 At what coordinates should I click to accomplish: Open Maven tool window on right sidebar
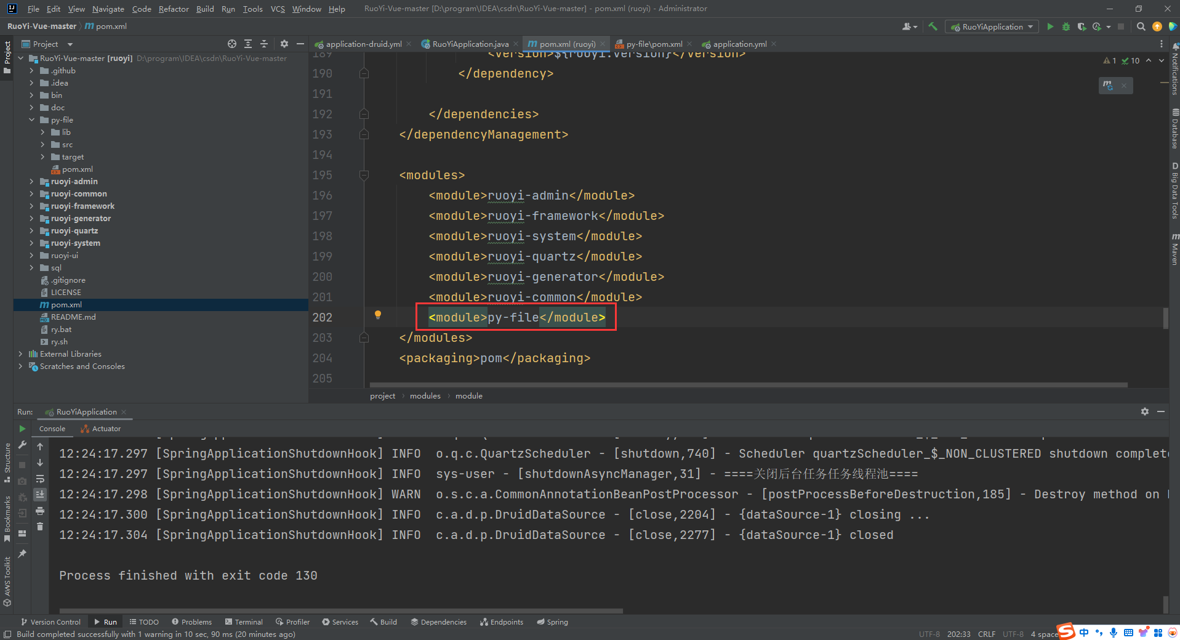1174,249
